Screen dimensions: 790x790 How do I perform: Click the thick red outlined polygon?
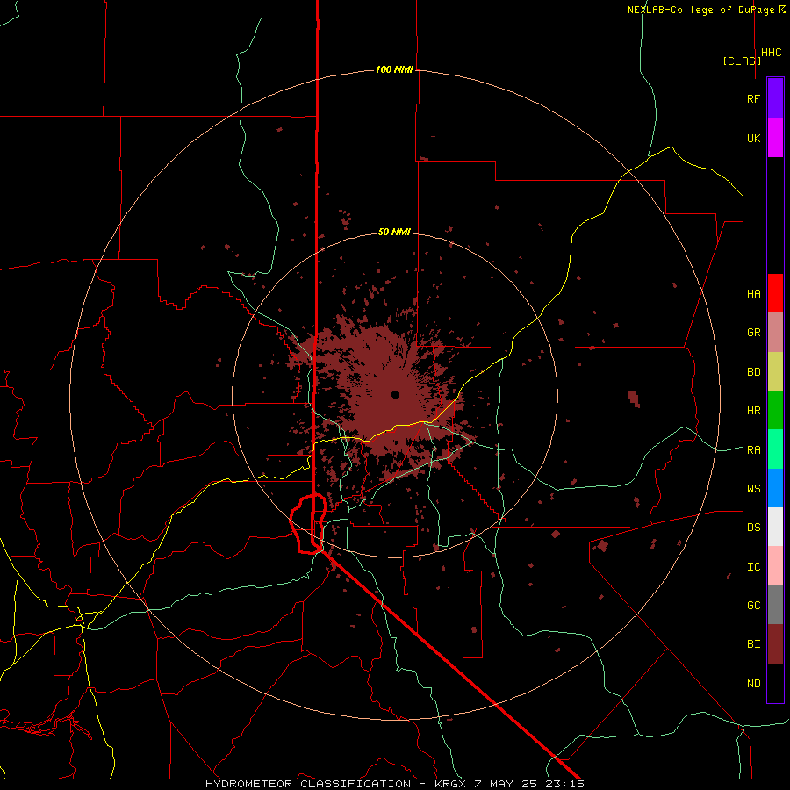pyautogui.click(x=308, y=524)
